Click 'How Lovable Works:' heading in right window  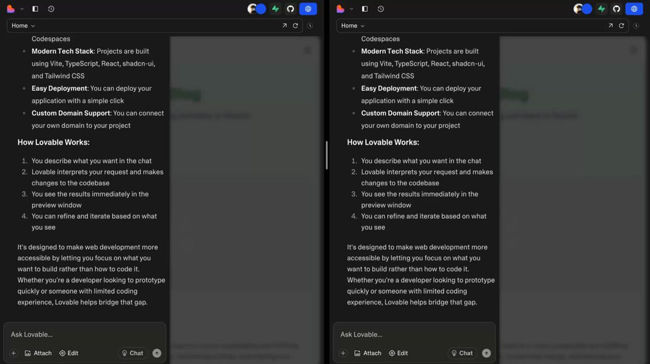(383, 142)
